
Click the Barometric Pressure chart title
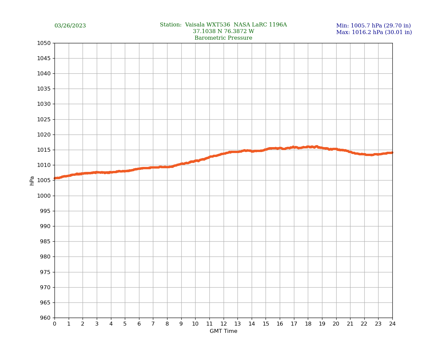(x=223, y=38)
